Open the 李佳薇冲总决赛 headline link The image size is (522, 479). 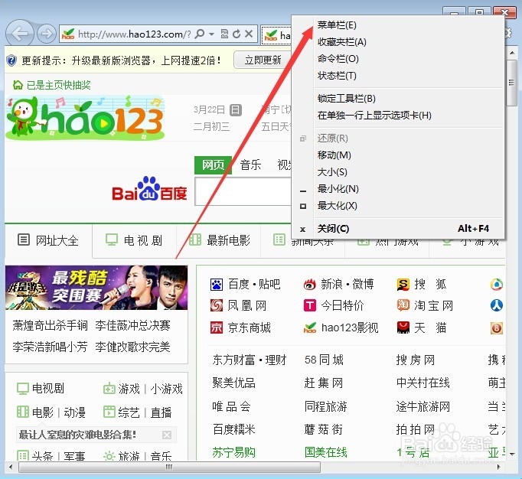coord(133,325)
